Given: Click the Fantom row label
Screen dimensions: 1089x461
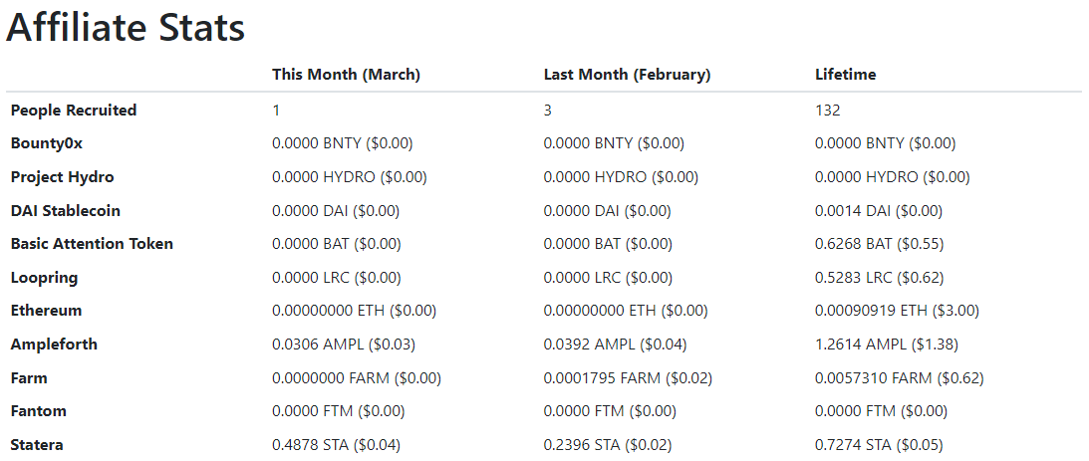Looking at the screenshot, I should click(x=38, y=411).
